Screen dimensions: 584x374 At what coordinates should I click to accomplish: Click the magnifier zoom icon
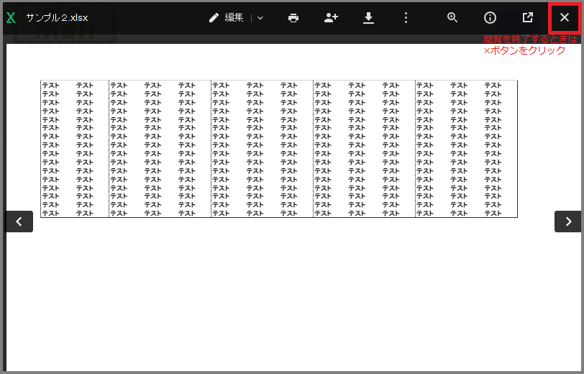pyautogui.click(x=452, y=18)
